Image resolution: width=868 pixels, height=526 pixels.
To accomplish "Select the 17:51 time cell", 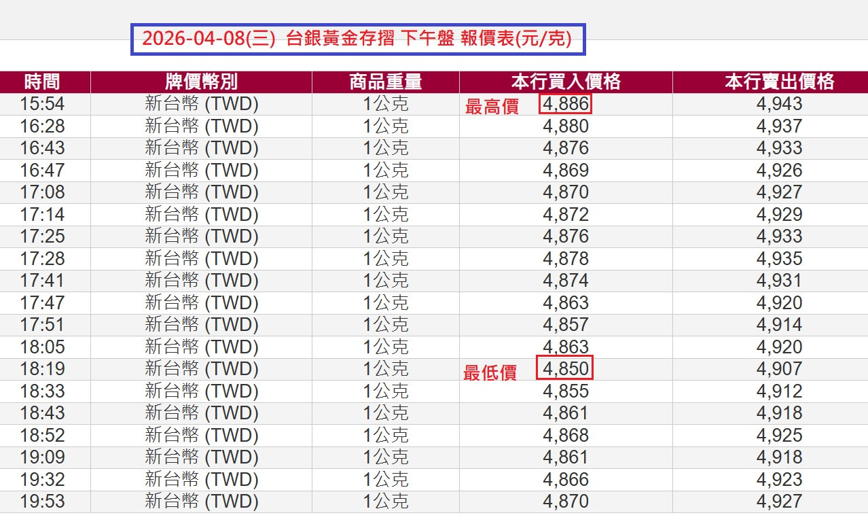I will (x=45, y=325).
